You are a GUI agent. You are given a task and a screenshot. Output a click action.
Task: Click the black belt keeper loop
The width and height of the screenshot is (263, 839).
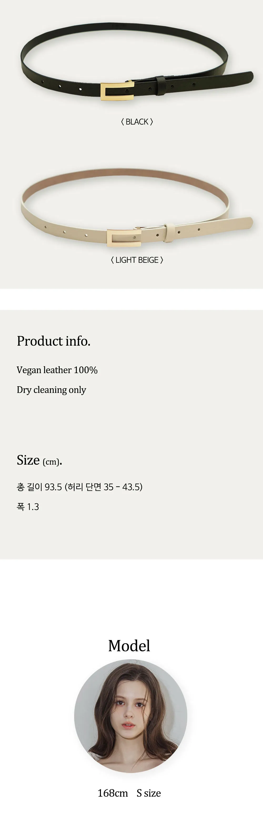pyautogui.click(x=161, y=85)
